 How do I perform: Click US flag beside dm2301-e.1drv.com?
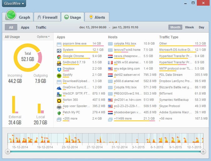point(110,100)
